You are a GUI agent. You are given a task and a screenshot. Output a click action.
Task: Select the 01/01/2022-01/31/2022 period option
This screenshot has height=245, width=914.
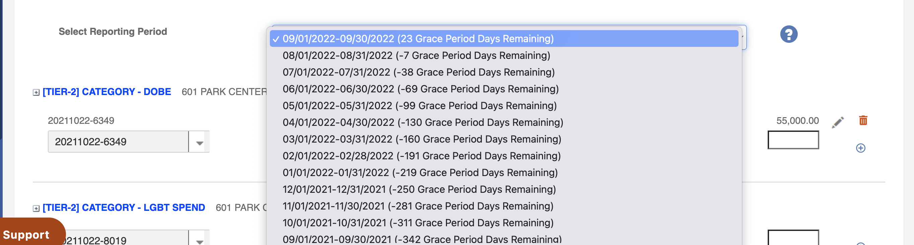(x=504, y=172)
